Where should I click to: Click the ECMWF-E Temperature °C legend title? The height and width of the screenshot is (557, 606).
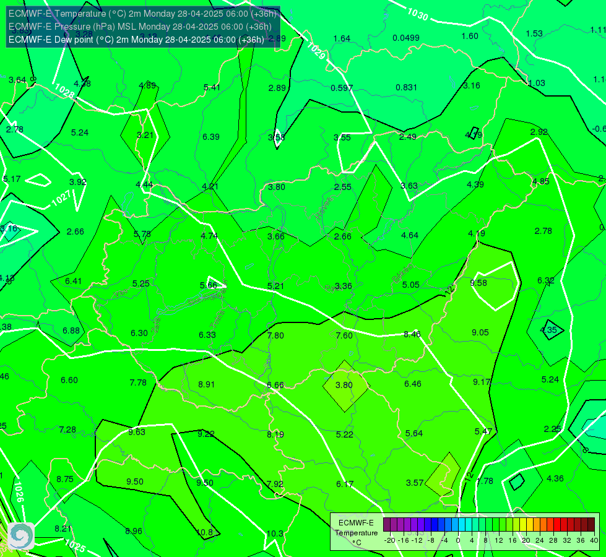pos(356,533)
